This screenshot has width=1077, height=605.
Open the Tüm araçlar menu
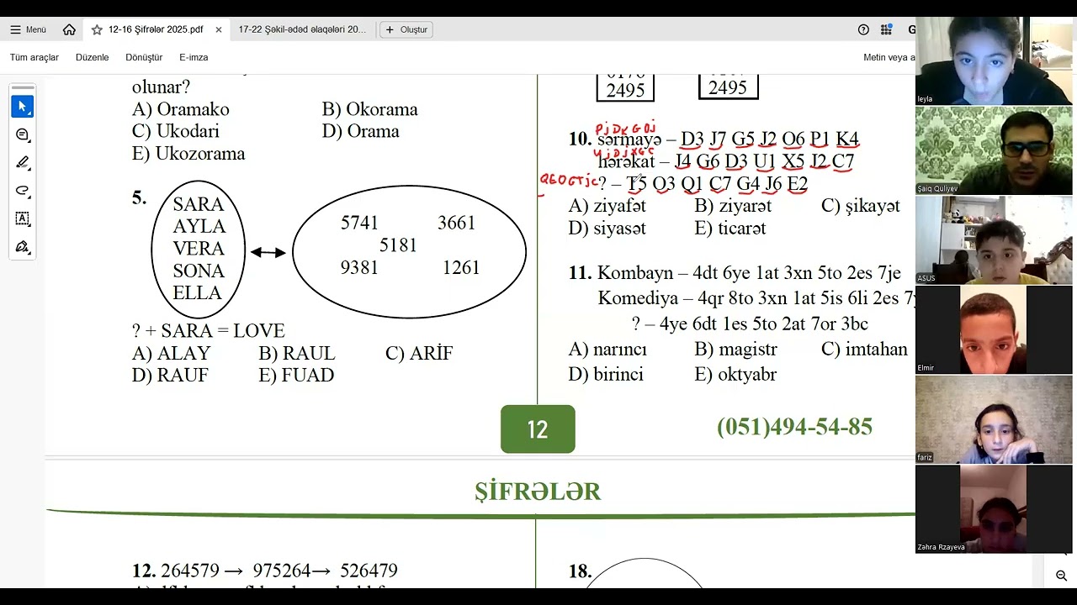pyautogui.click(x=34, y=57)
